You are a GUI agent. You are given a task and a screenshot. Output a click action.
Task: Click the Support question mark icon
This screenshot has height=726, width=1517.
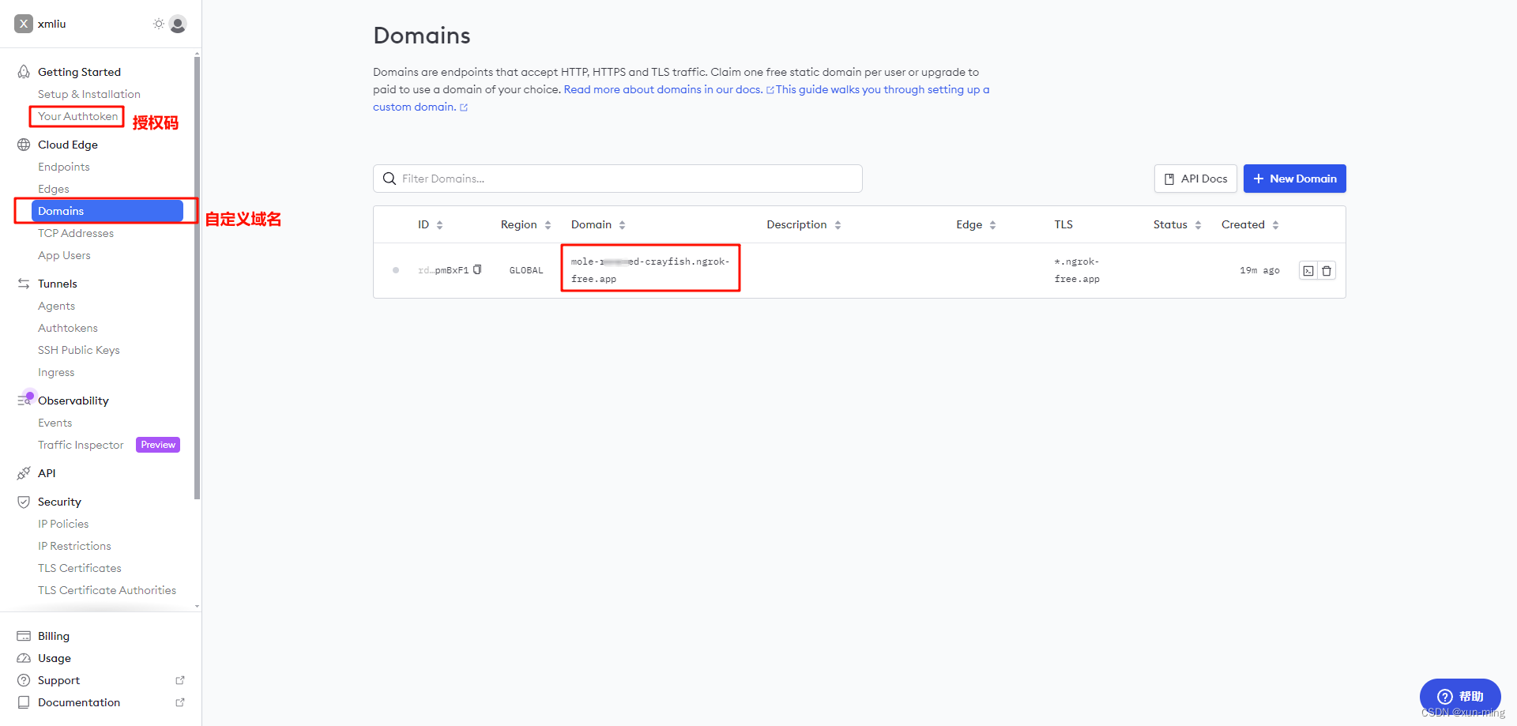(x=24, y=680)
